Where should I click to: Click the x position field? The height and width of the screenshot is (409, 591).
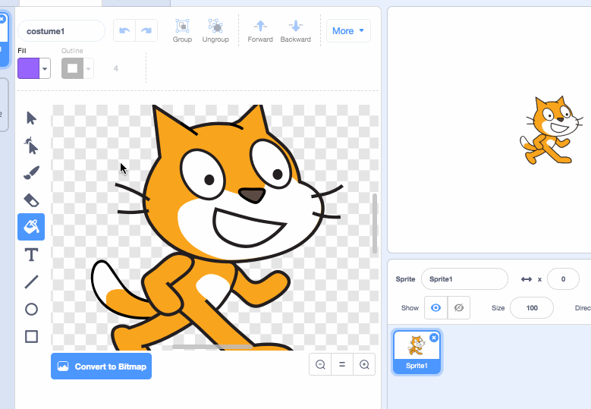point(563,279)
